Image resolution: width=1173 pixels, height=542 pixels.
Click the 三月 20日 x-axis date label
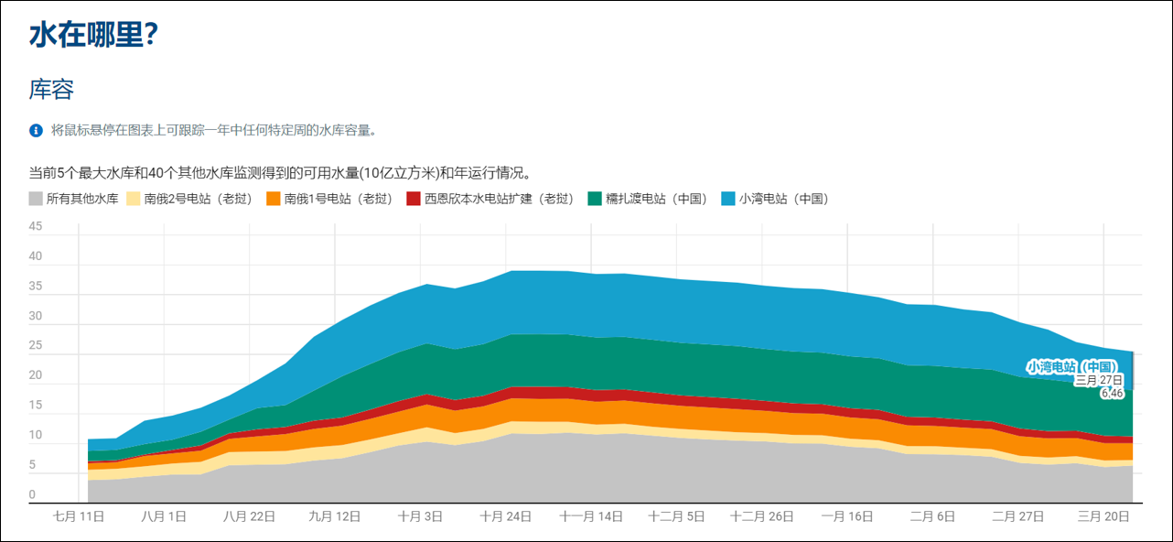coord(1103,516)
